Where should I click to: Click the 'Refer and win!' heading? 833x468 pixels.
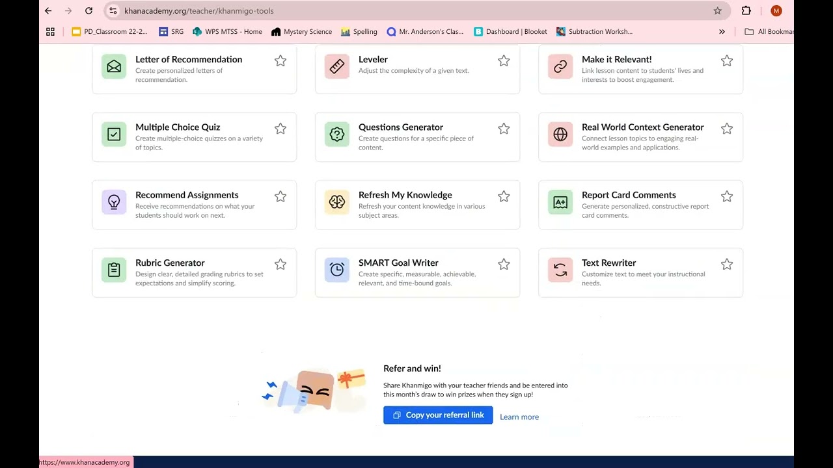tap(412, 368)
